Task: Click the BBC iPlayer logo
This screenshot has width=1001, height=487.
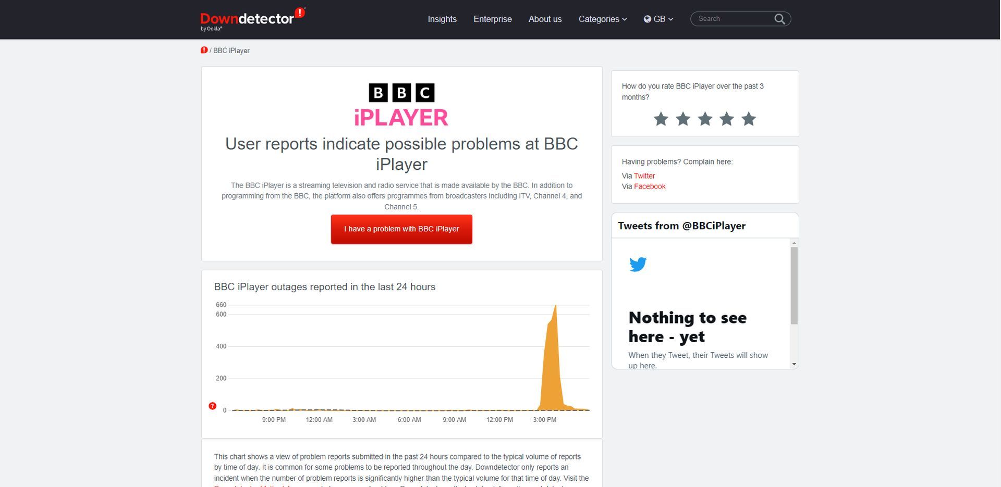Action: tap(401, 104)
